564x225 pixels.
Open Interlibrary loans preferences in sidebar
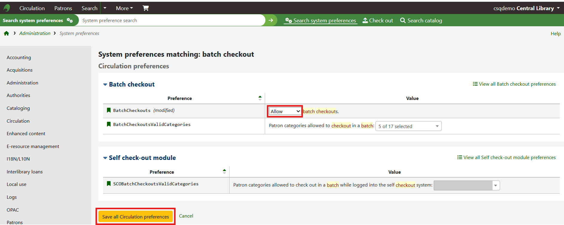pos(25,172)
